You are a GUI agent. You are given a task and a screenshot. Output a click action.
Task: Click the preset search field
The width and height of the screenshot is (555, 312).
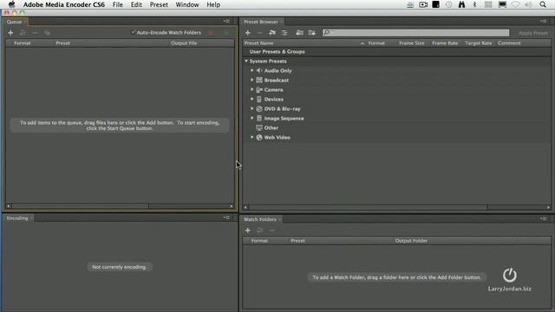[415, 33]
